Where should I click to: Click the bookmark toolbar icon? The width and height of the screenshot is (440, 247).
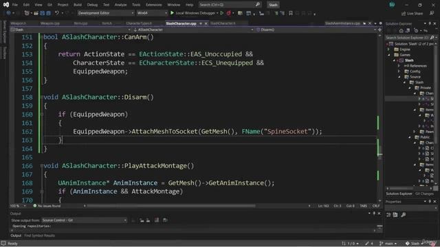click(x=291, y=13)
